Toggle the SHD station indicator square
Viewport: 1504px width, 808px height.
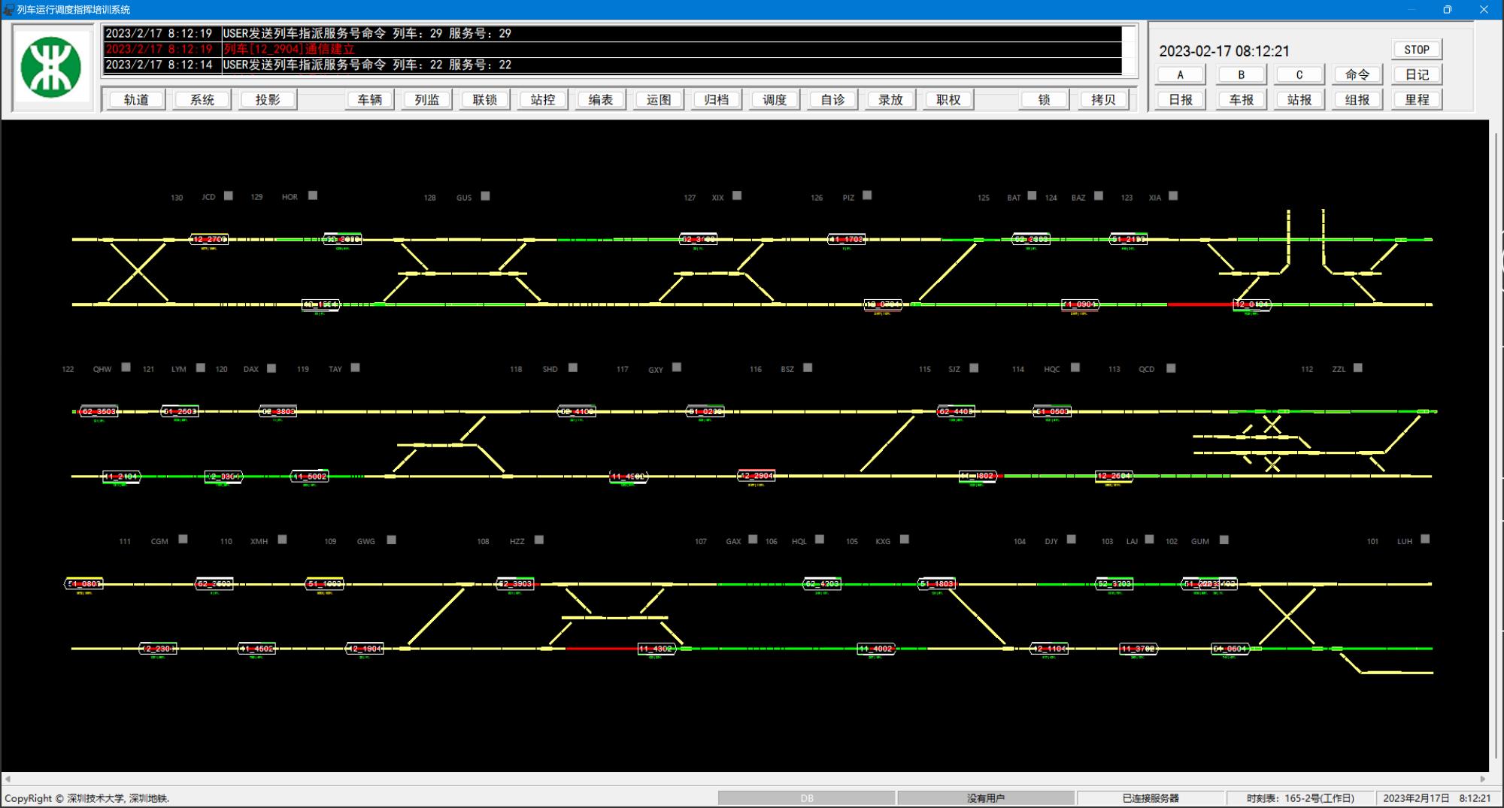coord(573,368)
